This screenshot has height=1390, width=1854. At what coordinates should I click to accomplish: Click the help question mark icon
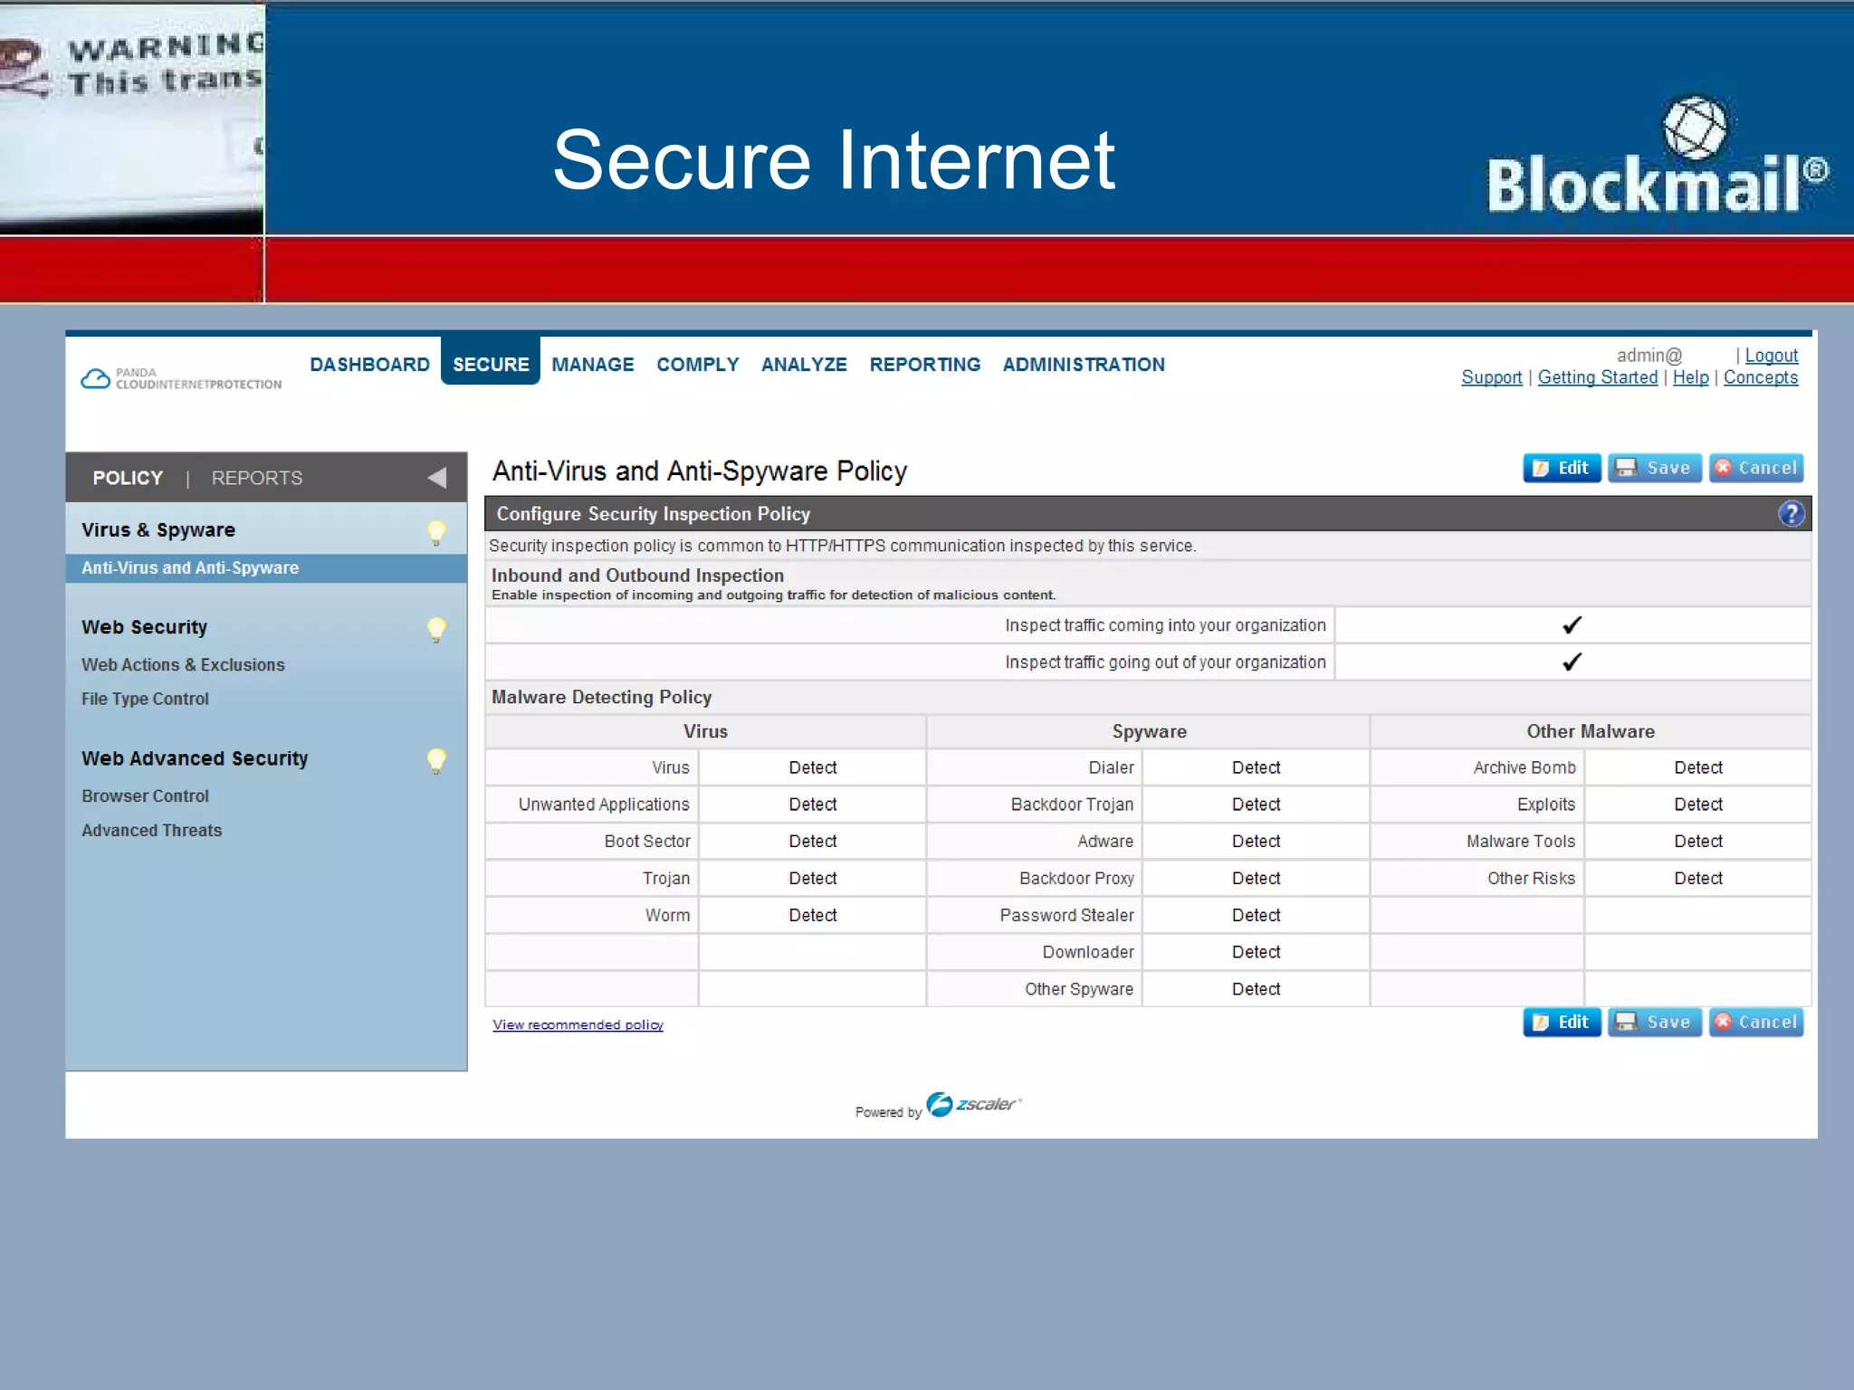pyautogui.click(x=1791, y=514)
